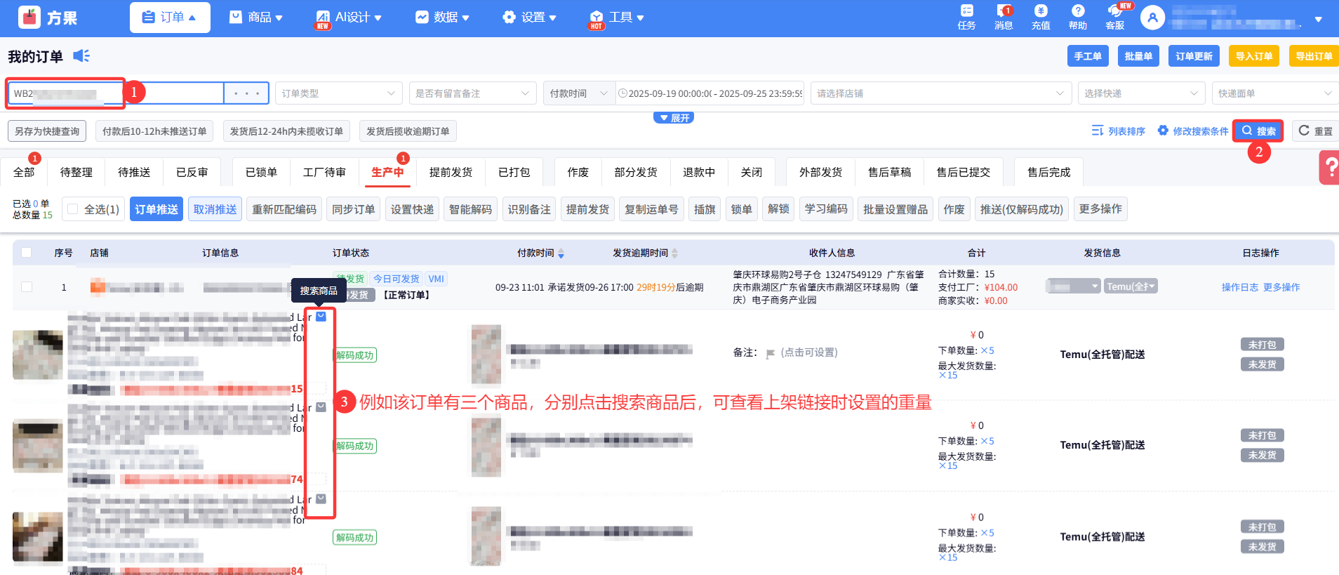Image resolution: width=1339 pixels, height=575 pixels.
Task: Click the 充值 recharge icon
Action: tap(1041, 12)
